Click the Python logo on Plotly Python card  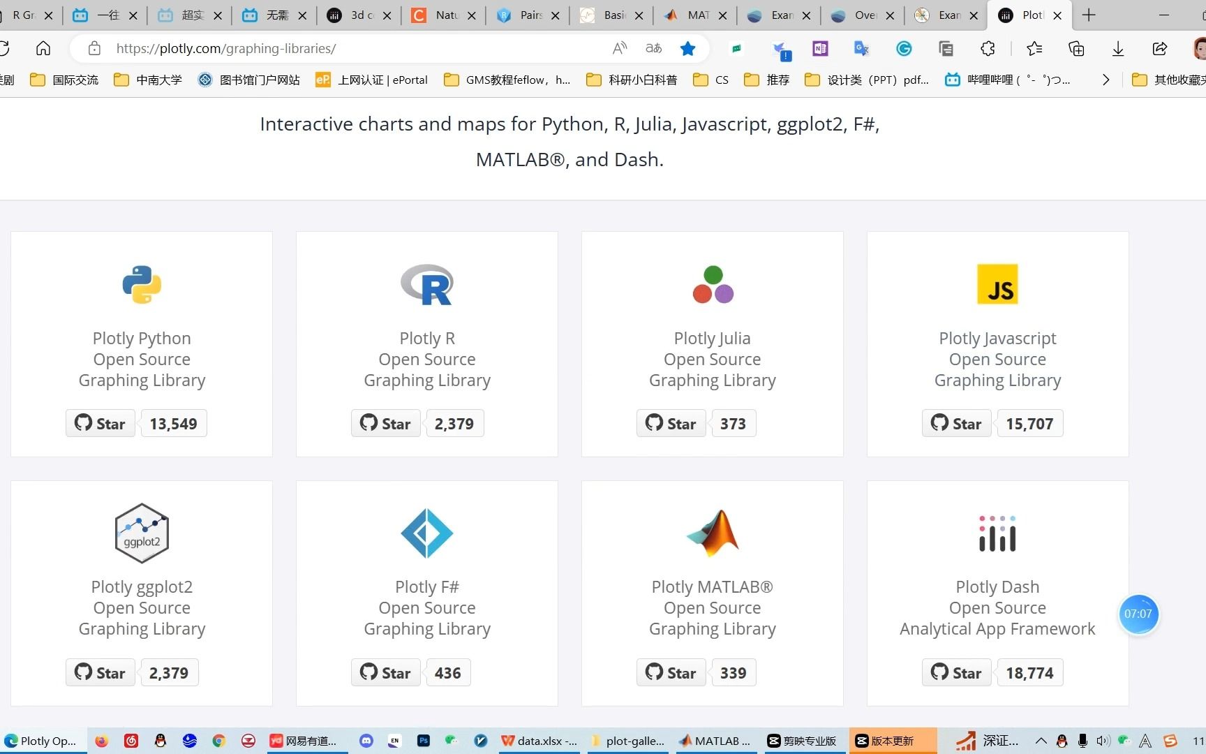click(x=142, y=284)
